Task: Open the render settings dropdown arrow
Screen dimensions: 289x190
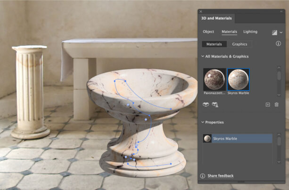Action: 281,32
